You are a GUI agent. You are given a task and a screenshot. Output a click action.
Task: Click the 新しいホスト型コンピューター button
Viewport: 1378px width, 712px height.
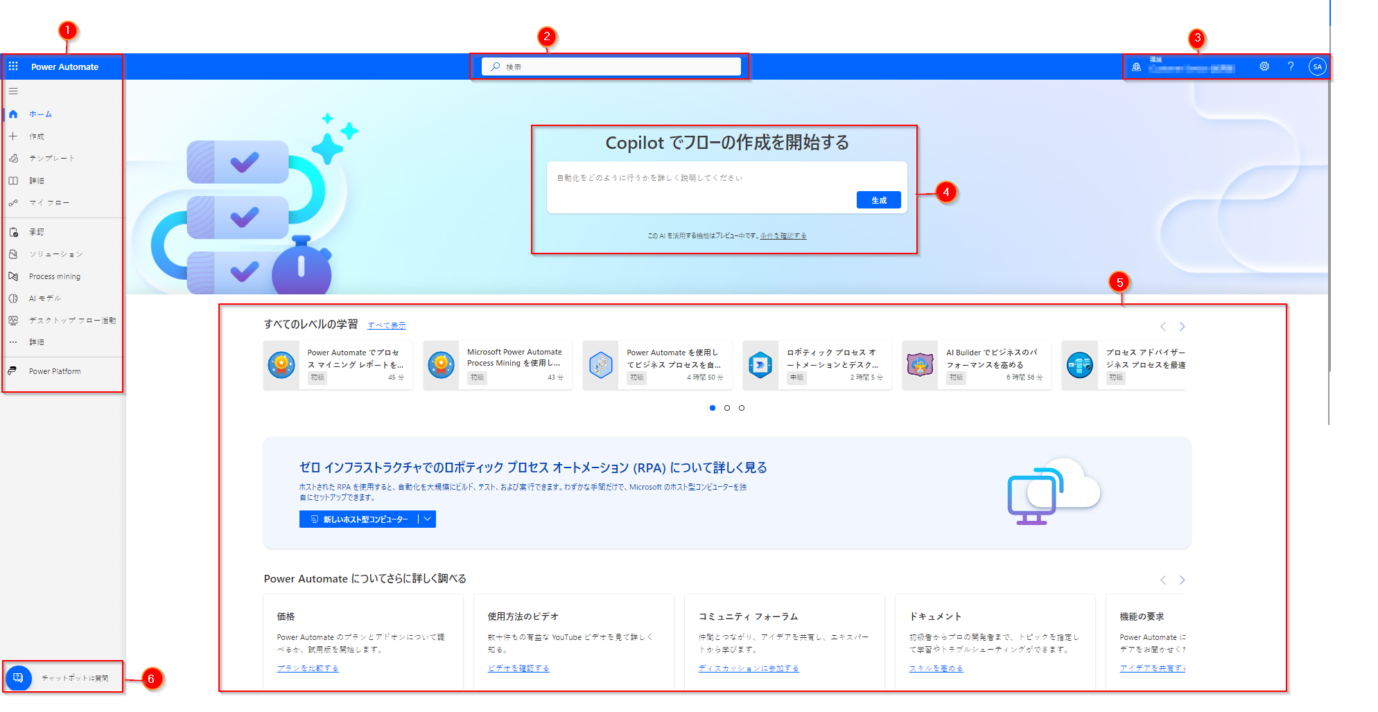point(359,519)
